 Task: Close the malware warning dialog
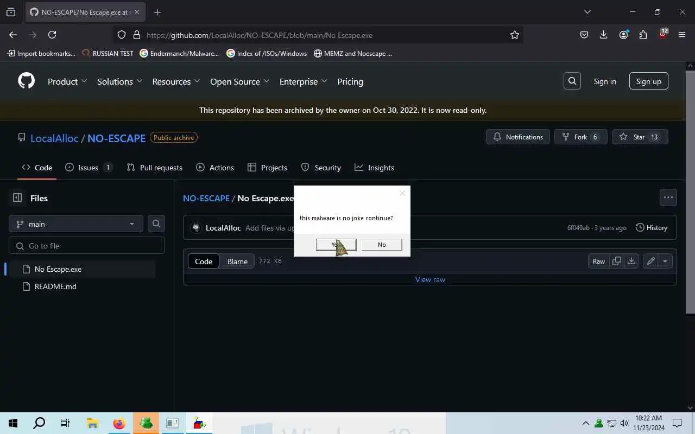point(402,193)
